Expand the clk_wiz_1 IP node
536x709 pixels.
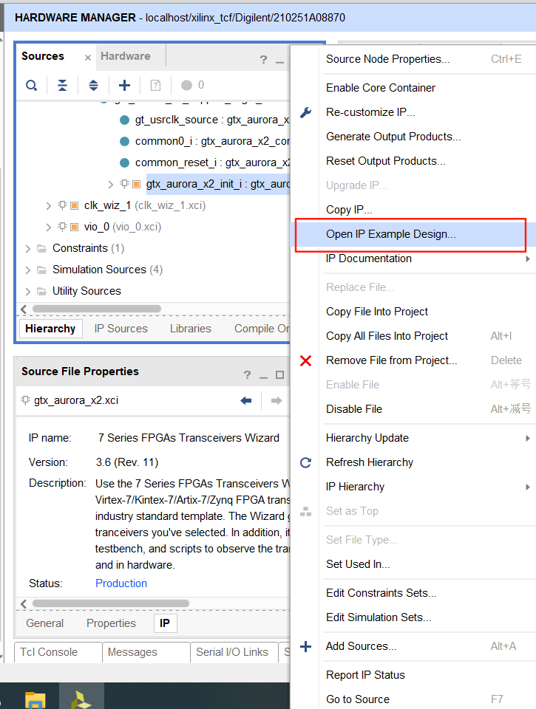[49, 205]
